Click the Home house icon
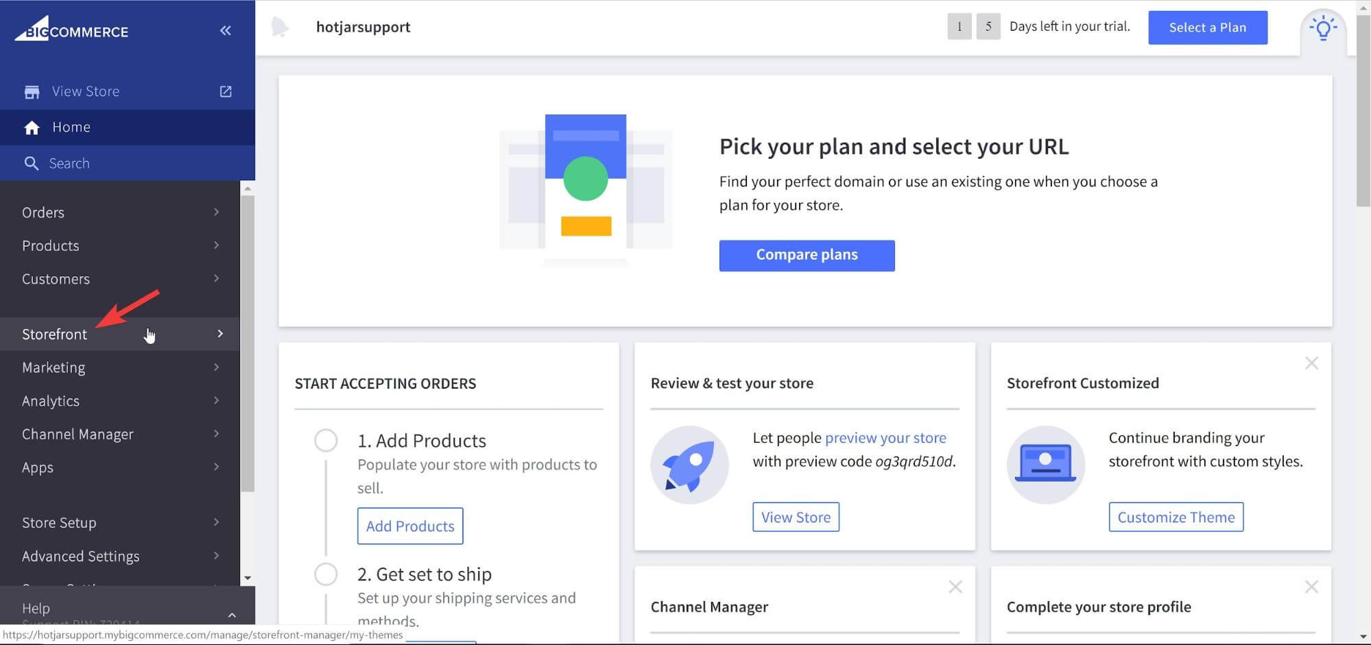Viewport: 1371px width, 645px height. pos(32,127)
